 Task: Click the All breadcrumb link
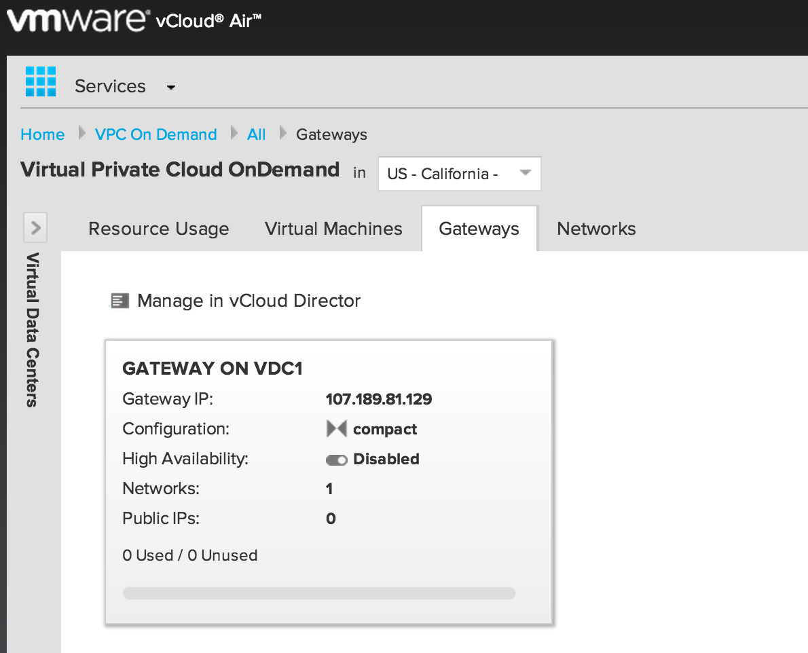coord(256,134)
